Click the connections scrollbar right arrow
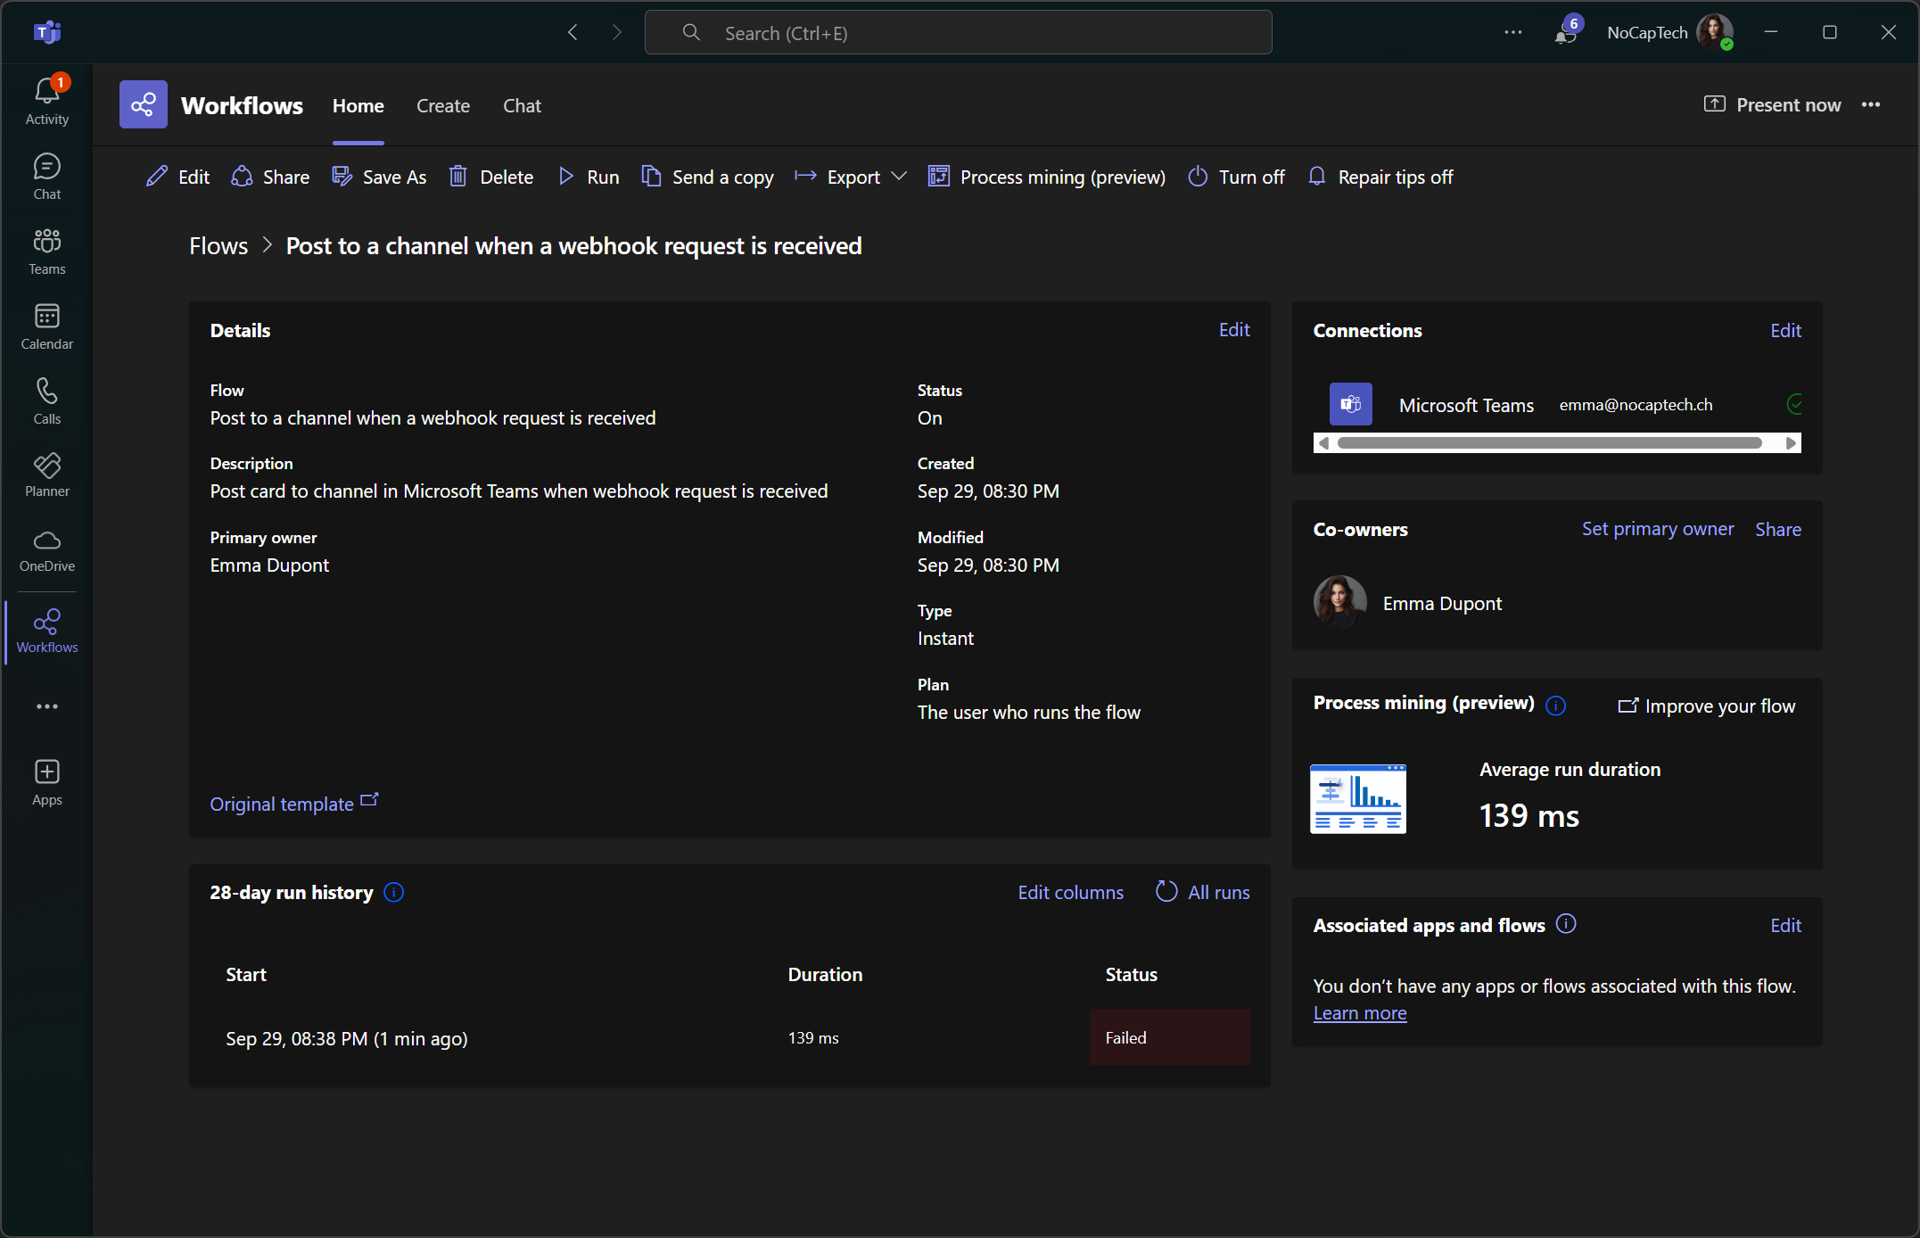Image resolution: width=1920 pixels, height=1238 pixels. point(1791,443)
